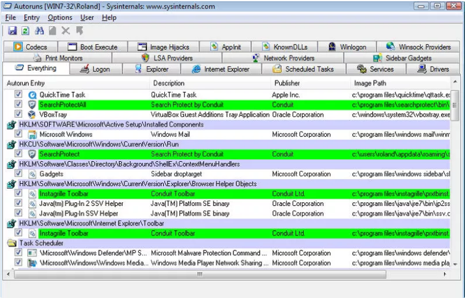Click vertical scrollbar up arrow
The image size is (465, 298).
(x=455, y=81)
